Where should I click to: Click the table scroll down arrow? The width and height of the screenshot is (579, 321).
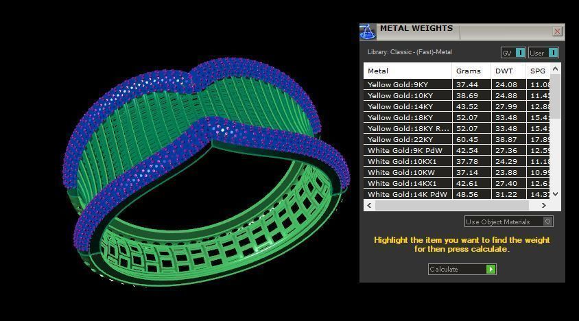[x=556, y=194]
